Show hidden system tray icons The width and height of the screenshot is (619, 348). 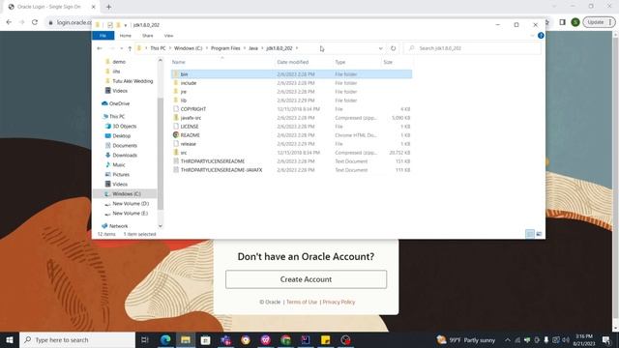(508, 339)
